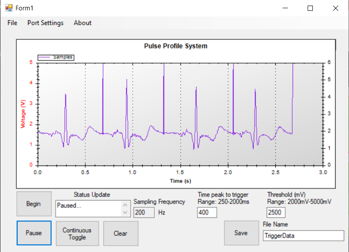Click the Time peak to trigger field
Viewport: 349px width, 252px height.
(207, 212)
